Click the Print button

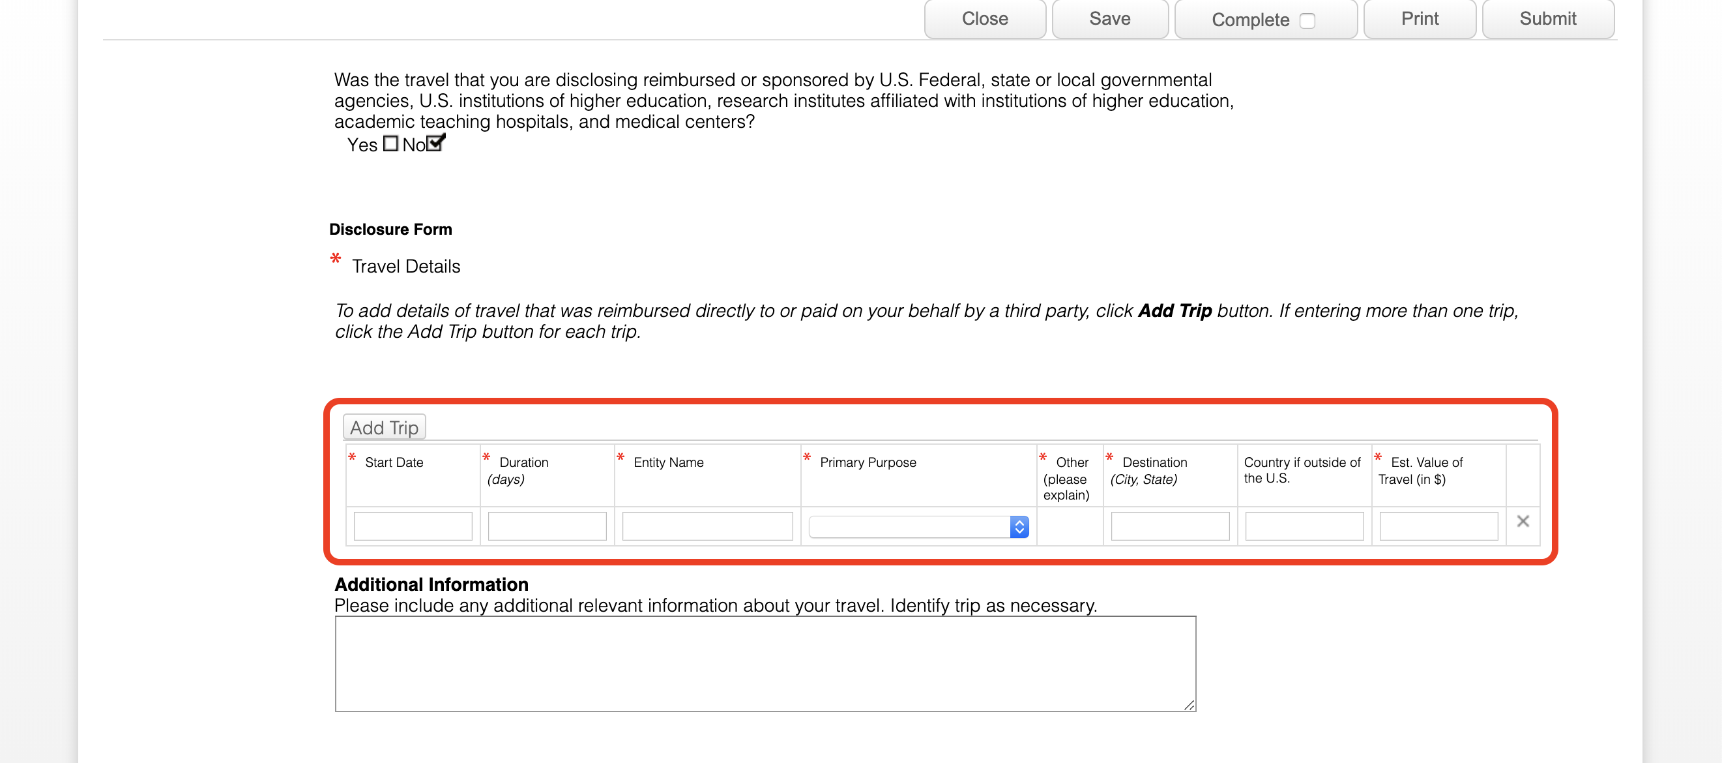click(x=1419, y=19)
